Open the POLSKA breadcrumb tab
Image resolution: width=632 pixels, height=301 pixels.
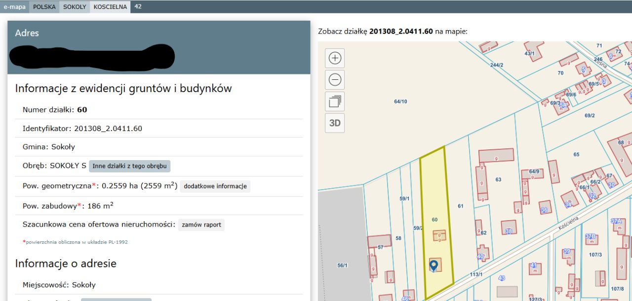44,6
